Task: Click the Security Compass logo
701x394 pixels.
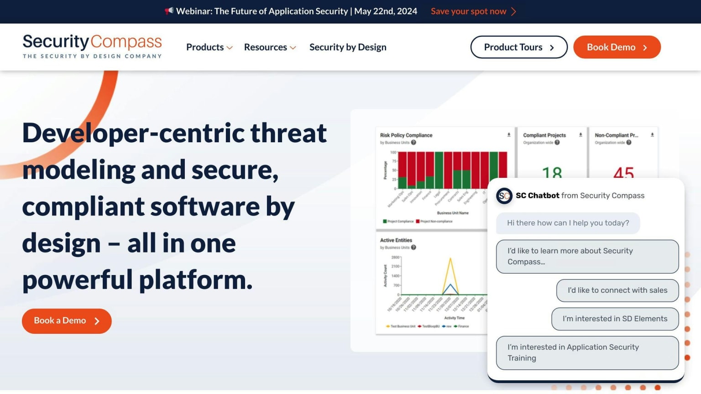Action: click(x=92, y=47)
